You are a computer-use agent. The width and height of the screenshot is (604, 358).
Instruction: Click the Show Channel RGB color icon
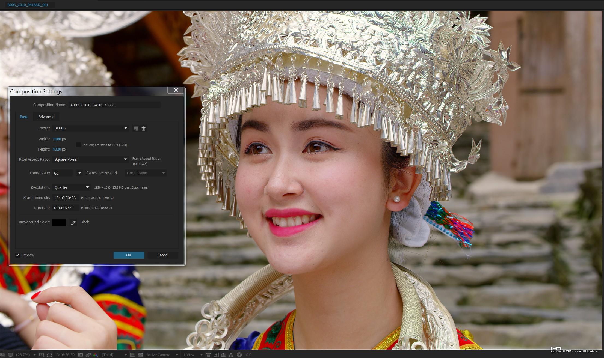point(96,355)
